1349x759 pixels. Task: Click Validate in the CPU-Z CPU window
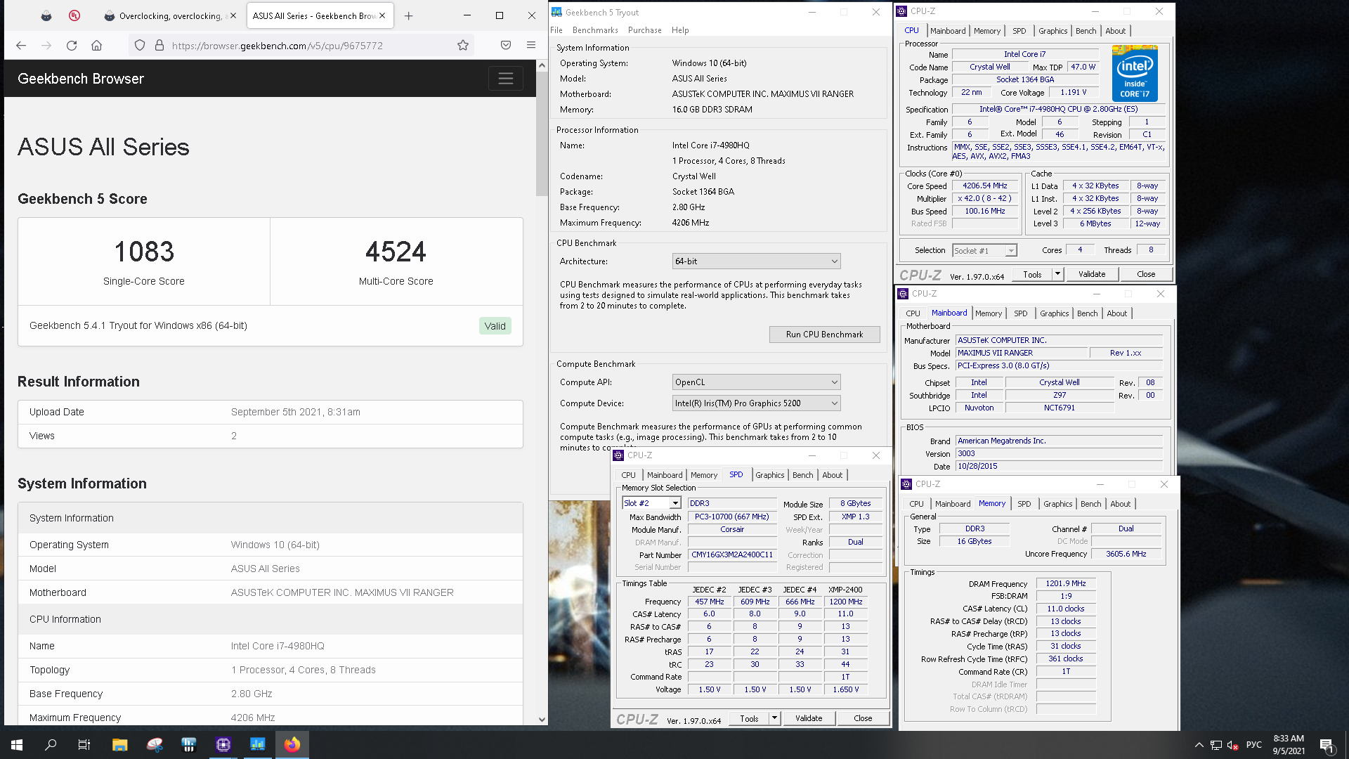1091,274
